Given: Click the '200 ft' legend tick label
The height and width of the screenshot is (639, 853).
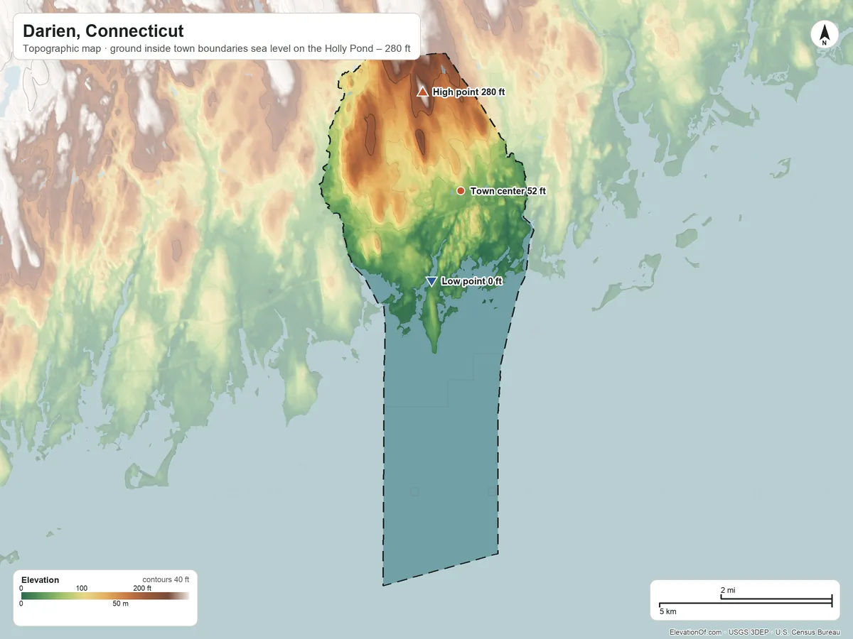Looking at the screenshot, I should pos(142,589).
